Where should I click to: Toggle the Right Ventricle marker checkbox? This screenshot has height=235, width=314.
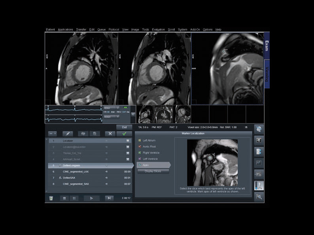click(x=140, y=152)
